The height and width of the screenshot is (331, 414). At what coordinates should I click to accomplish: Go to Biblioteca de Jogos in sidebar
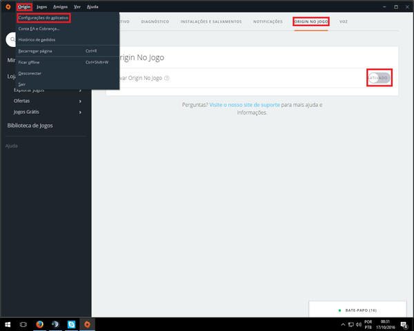(30, 126)
